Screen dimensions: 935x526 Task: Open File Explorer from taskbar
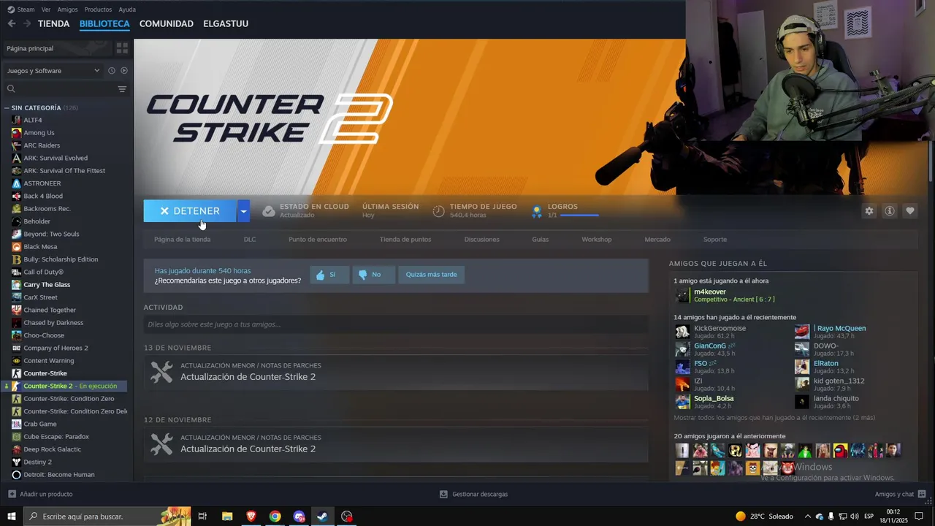[x=227, y=517]
